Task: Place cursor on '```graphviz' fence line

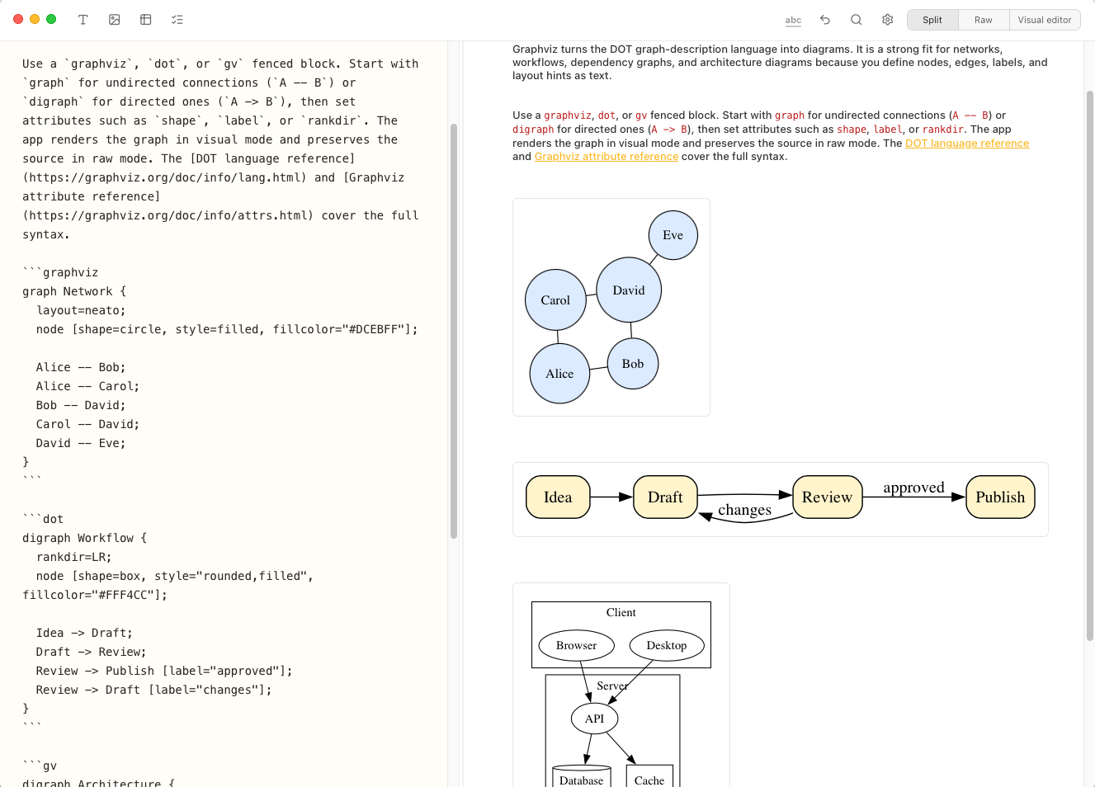Action: point(60,272)
